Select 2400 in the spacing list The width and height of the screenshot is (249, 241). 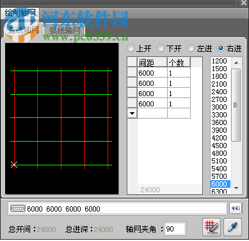click(220, 92)
